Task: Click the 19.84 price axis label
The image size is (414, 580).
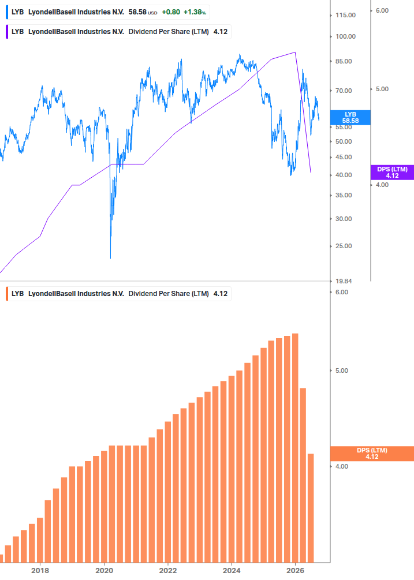Action: point(344,281)
